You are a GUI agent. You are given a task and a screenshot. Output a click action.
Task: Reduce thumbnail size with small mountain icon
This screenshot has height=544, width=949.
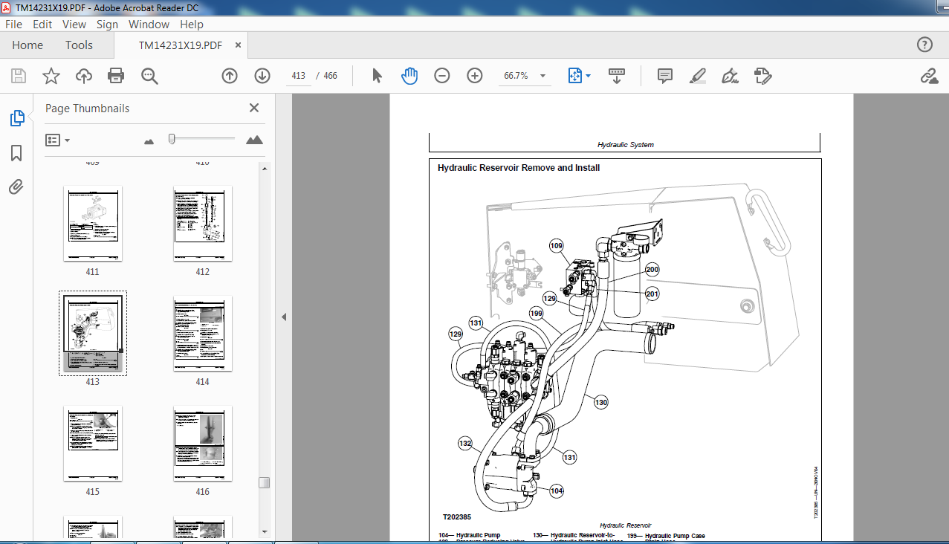pyautogui.click(x=149, y=140)
